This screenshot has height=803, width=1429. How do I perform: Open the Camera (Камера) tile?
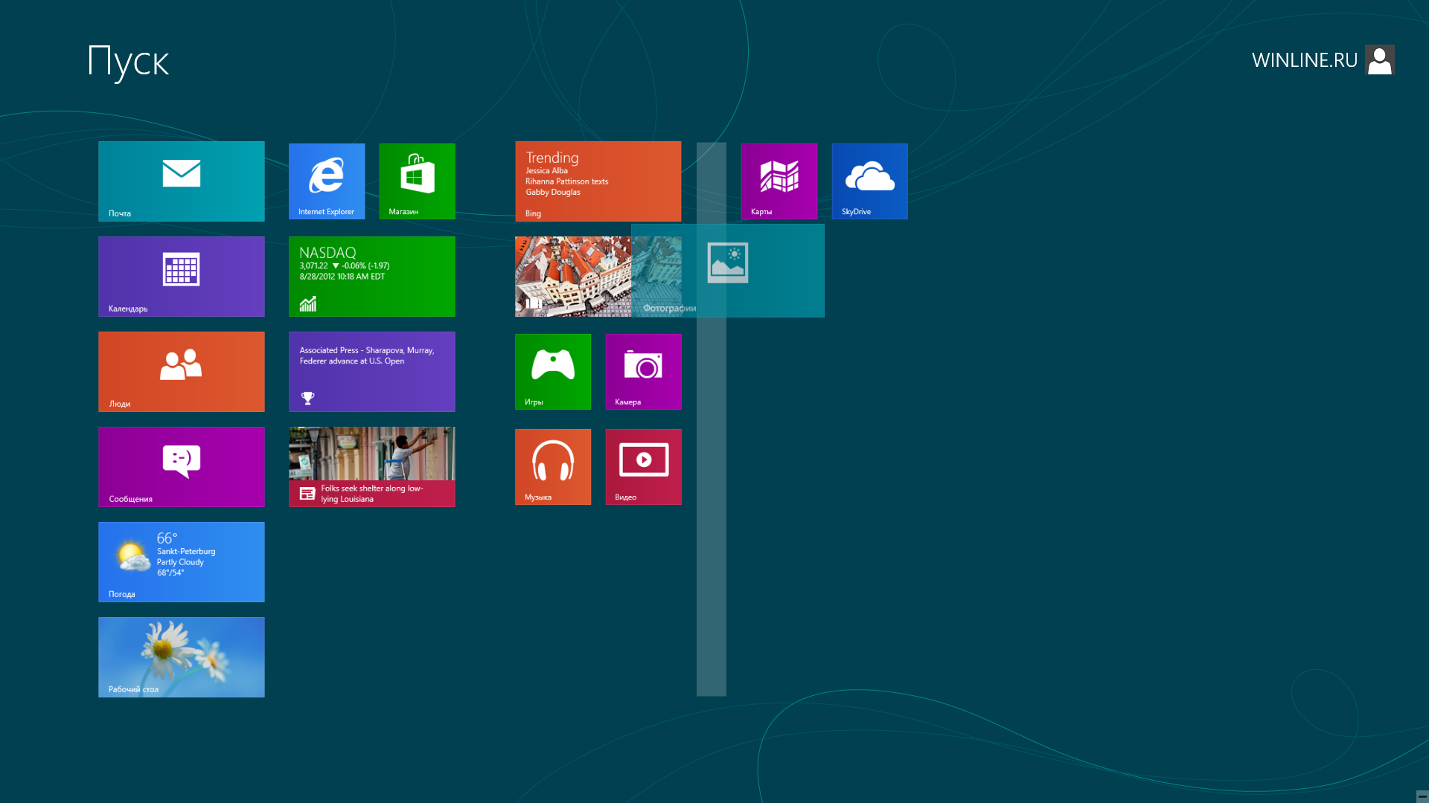(x=643, y=371)
